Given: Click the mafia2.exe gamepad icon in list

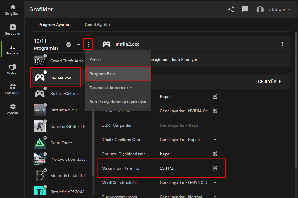Looking at the screenshot, I should (40, 78).
